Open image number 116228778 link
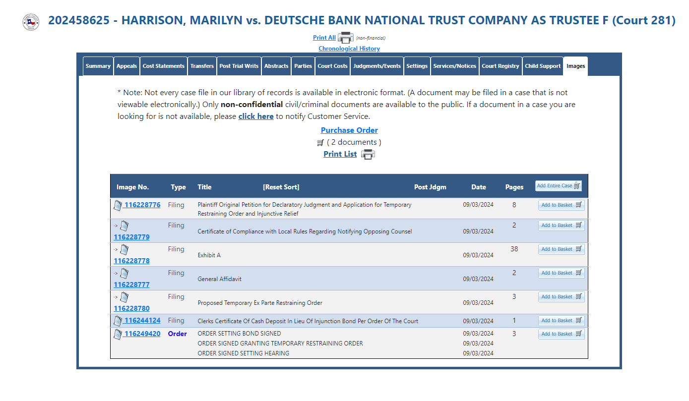Screen dimensions: 689x401 tap(131, 261)
